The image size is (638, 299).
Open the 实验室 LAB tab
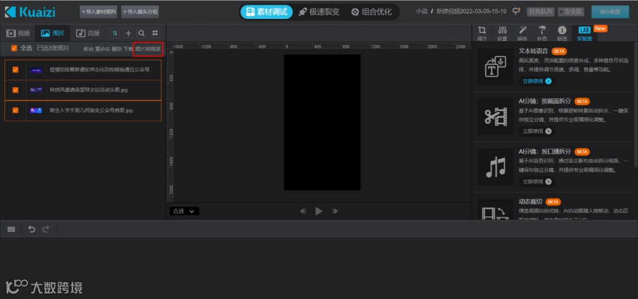(x=584, y=33)
